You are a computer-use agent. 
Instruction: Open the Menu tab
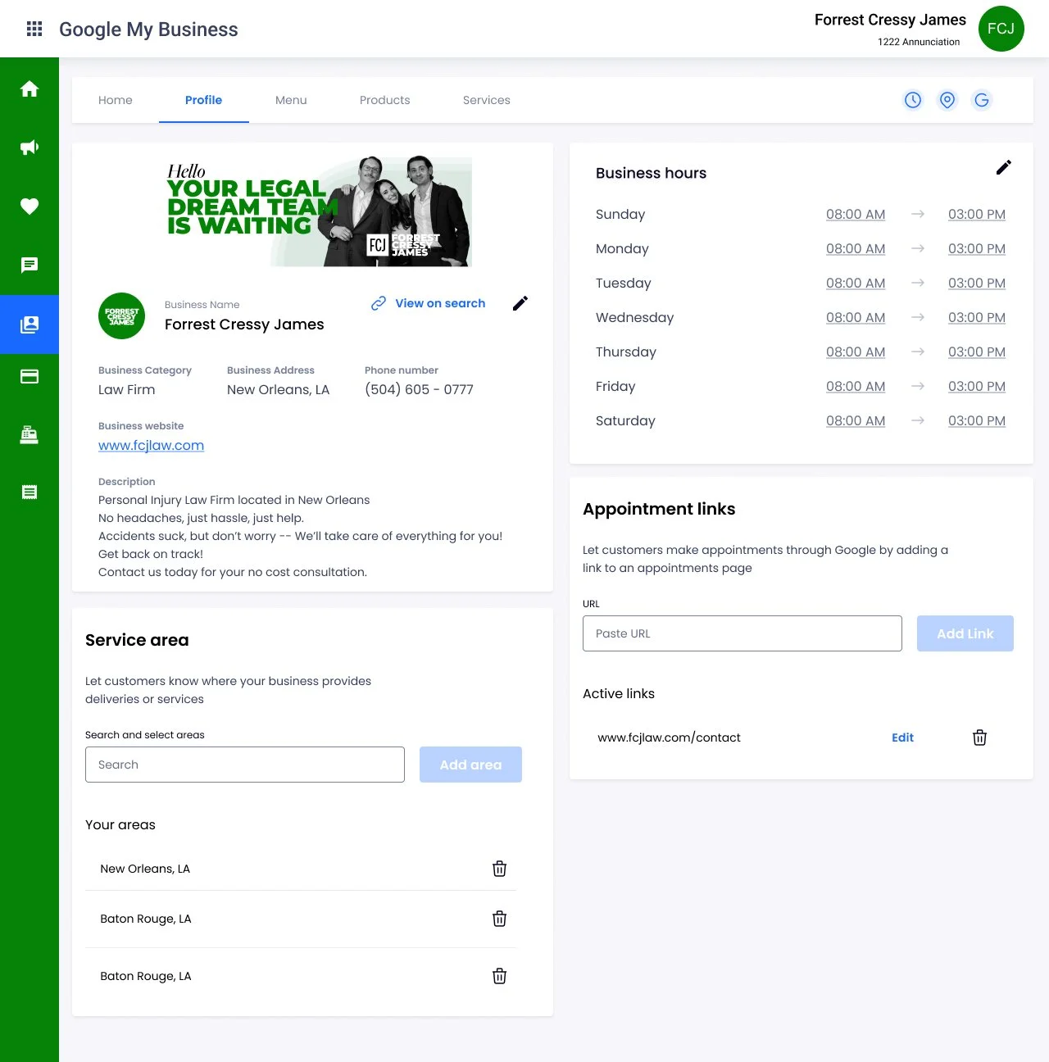click(x=291, y=100)
